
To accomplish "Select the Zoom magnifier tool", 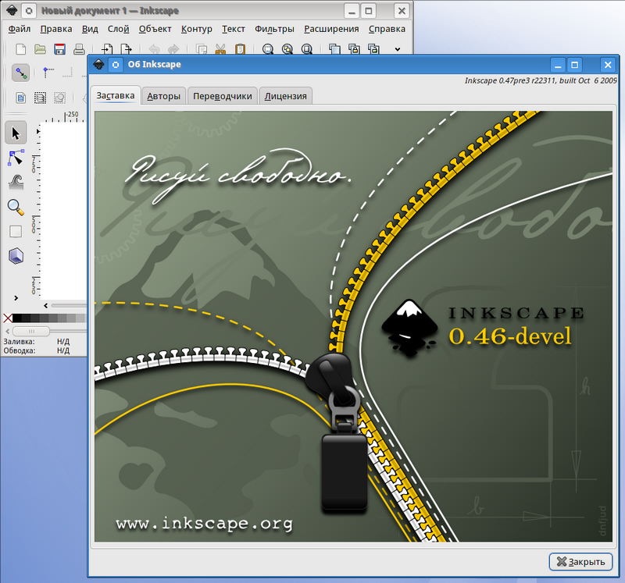I will (x=16, y=207).
